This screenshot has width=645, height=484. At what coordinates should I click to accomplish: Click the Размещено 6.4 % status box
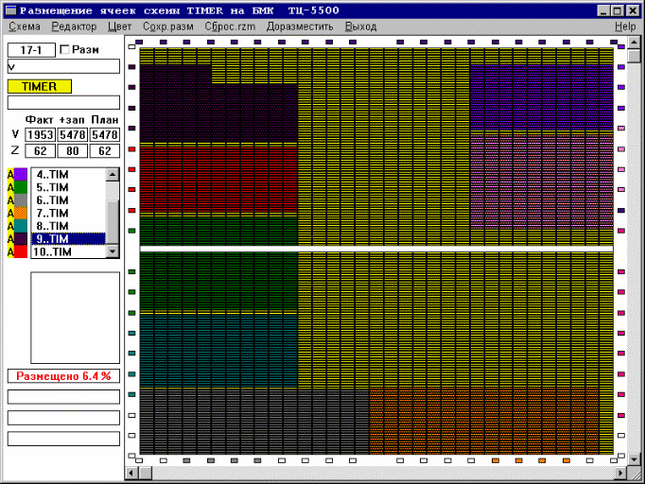(63, 376)
